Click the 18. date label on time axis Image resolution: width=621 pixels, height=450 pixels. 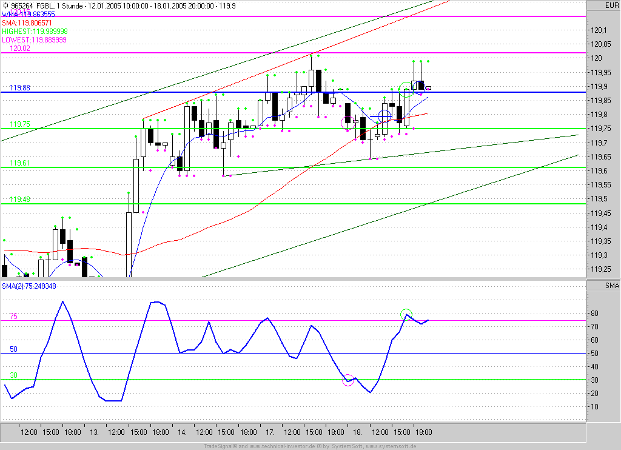click(358, 432)
